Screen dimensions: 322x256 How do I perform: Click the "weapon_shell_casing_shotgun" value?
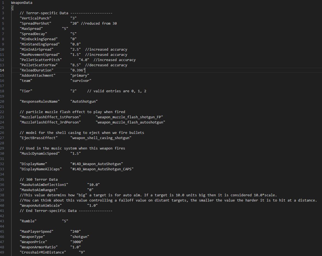(101, 138)
